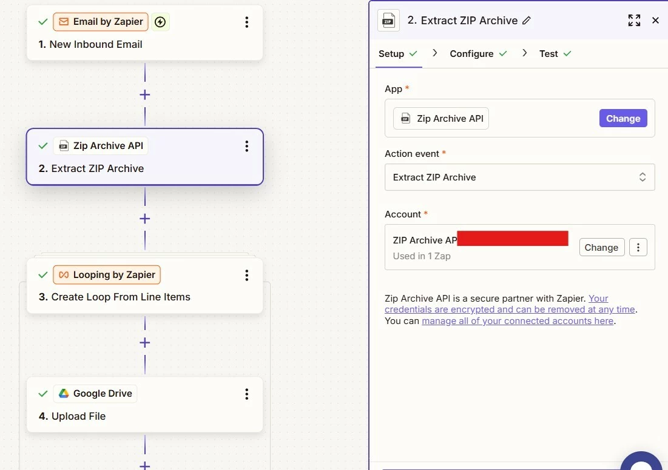This screenshot has width=668, height=470.
Task: Select the Upload File step
Action: coord(145,405)
